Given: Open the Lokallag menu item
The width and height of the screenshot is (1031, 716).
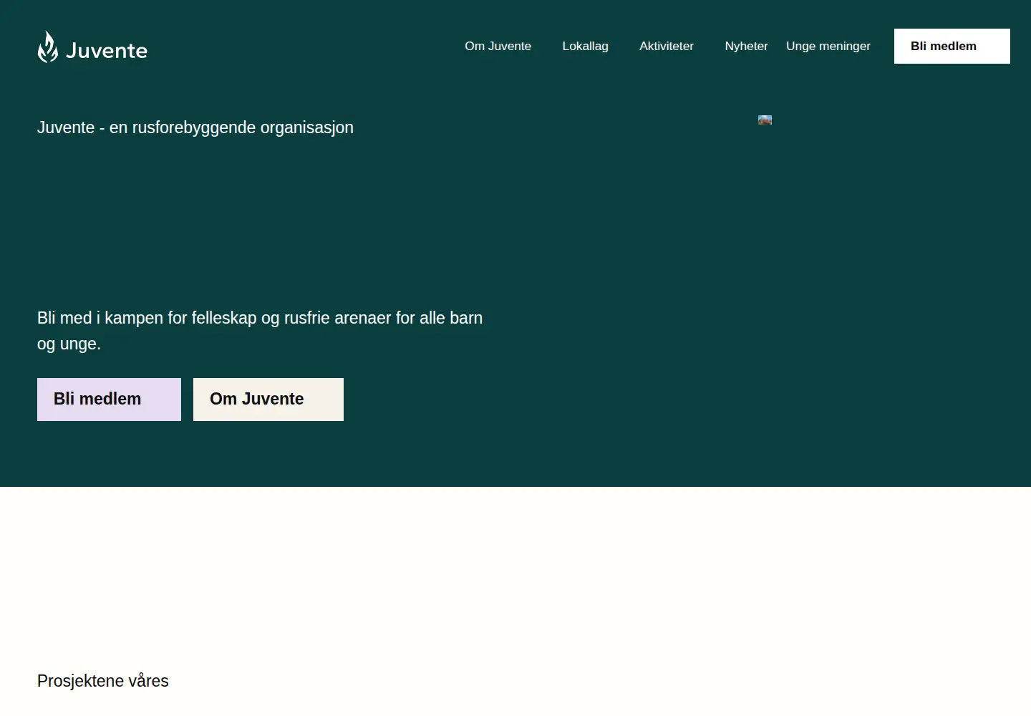Looking at the screenshot, I should click(x=585, y=46).
